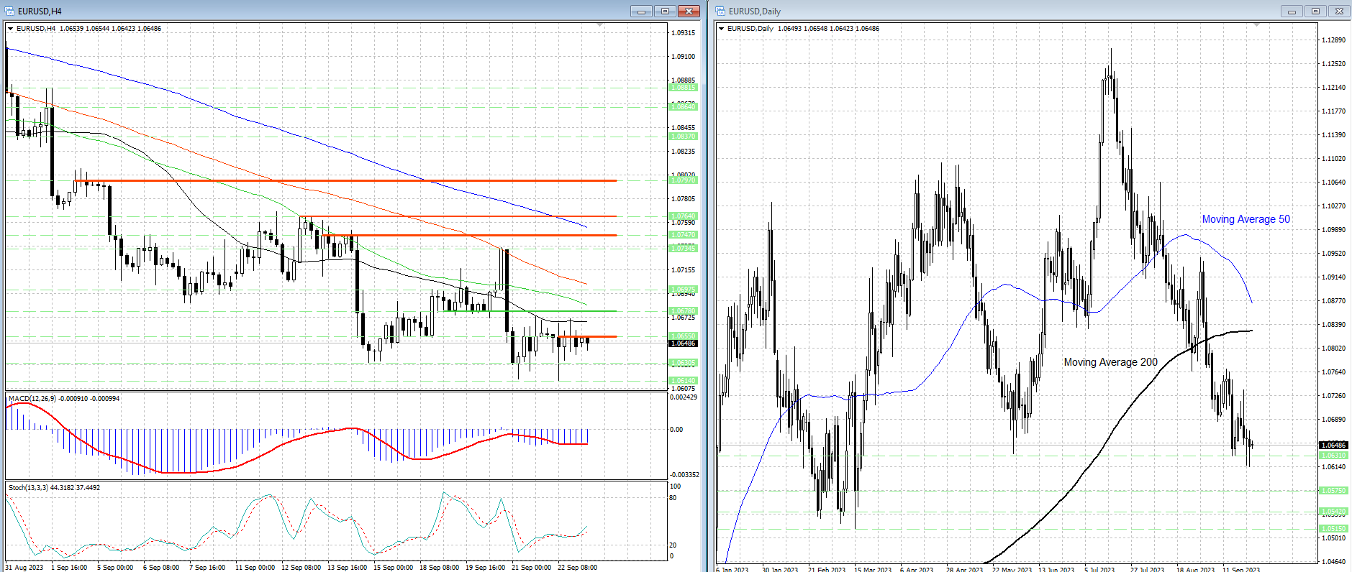Close the EURUSD,H4 chart window
This screenshot has width=1352, height=572.
point(689,11)
